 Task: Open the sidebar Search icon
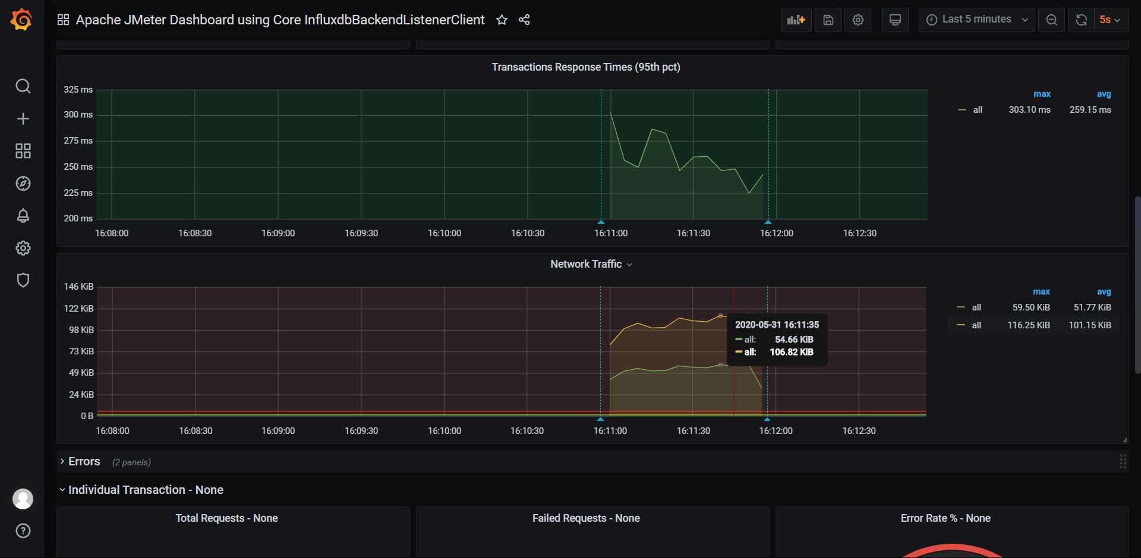pyautogui.click(x=23, y=87)
